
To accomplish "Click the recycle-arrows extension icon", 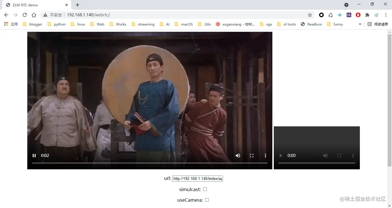I will click(x=331, y=15).
